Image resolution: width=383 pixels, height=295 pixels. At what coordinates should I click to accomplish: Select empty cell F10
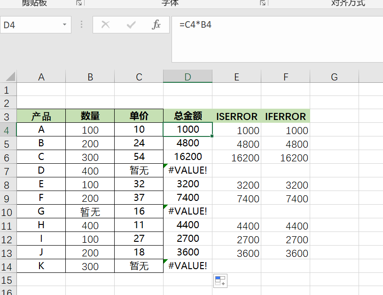tap(286, 211)
